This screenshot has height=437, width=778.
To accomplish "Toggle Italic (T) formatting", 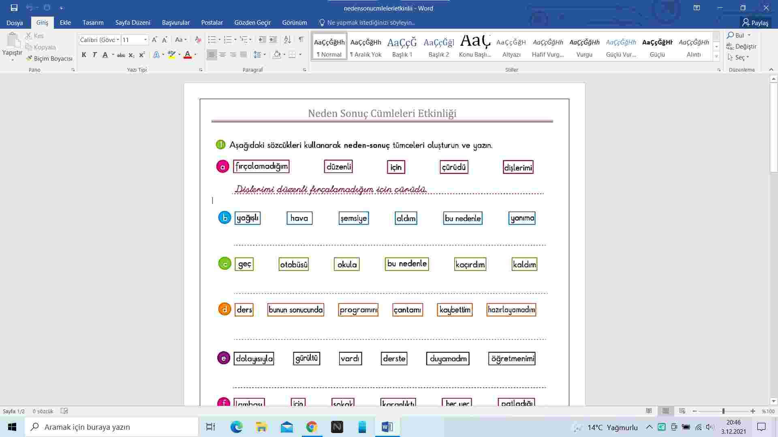I will tap(94, 55).
